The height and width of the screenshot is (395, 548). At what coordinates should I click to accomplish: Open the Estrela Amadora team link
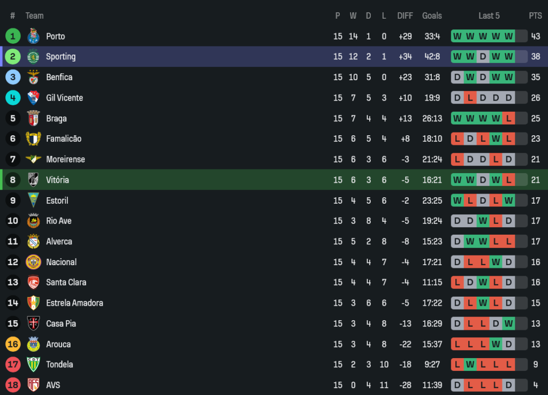[x=74, y=303]
